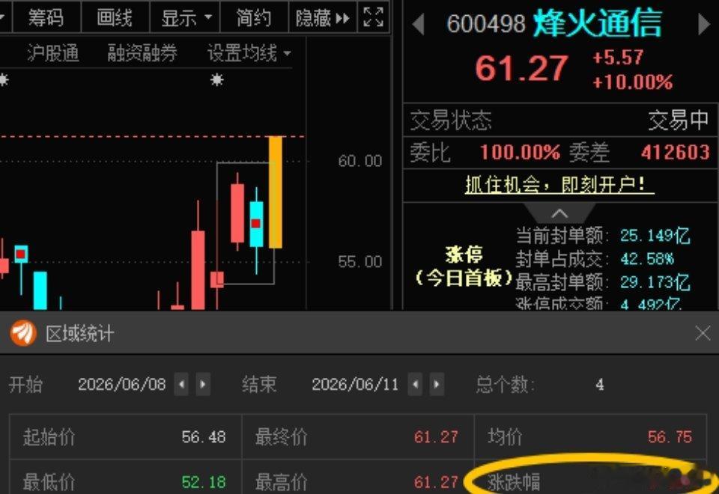Viewport: 719px width, 494px height.
Task: Click the 隐藏 panel toggle button
Action: pos(322,18)
